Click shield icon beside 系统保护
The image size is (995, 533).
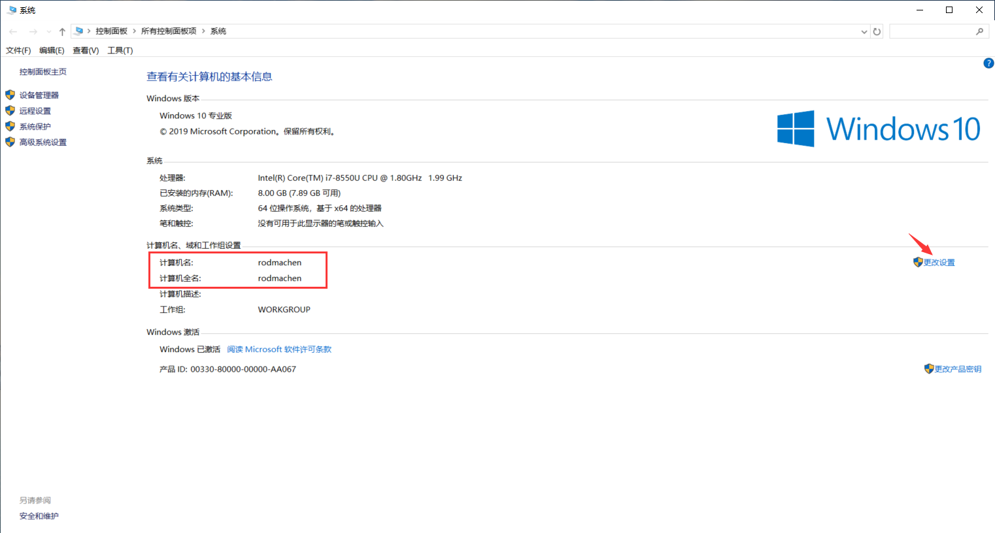click(10, 126)
